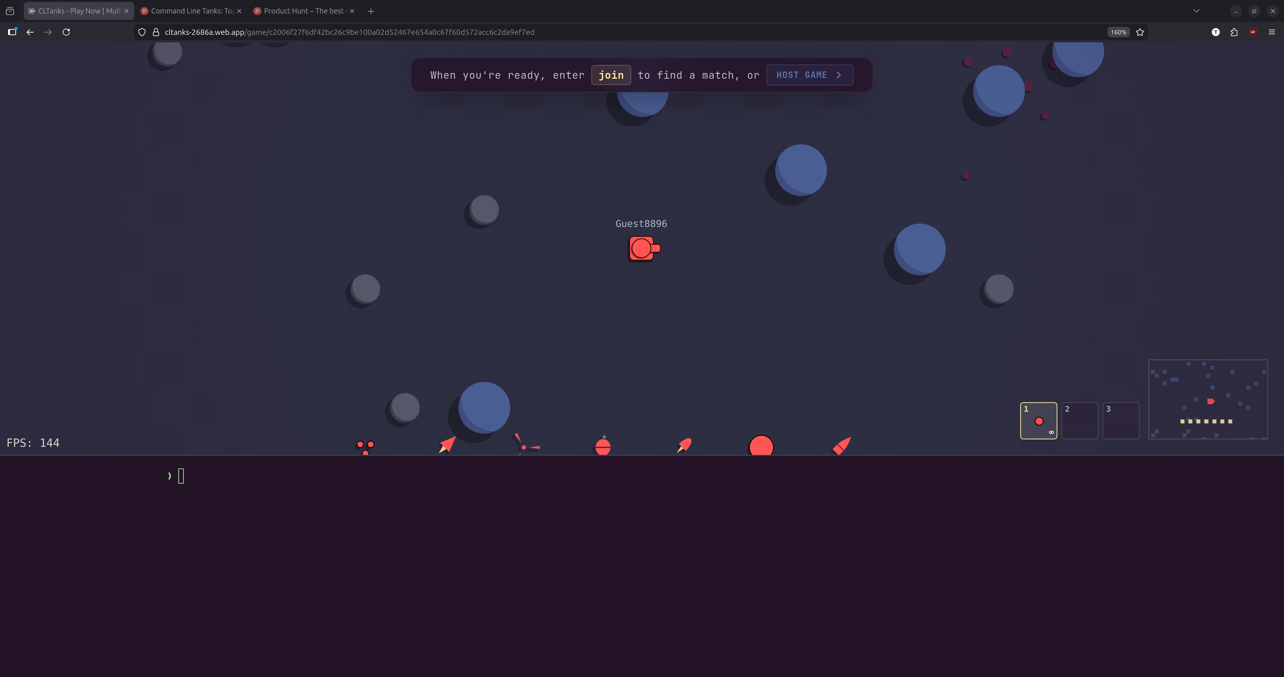Open the list all tabs dropdown
This screenshot has width=1284, height=677.
pos(1196,11)
